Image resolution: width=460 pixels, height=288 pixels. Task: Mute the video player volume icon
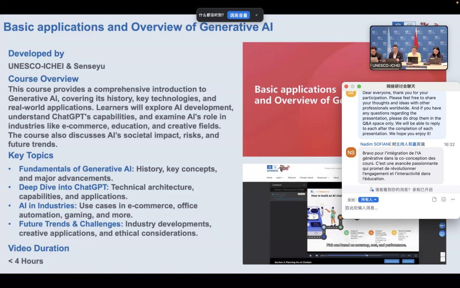click(316, 256)
